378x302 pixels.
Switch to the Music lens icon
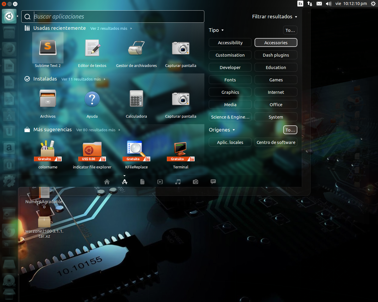pyautogui.click(x=178, y=182)
